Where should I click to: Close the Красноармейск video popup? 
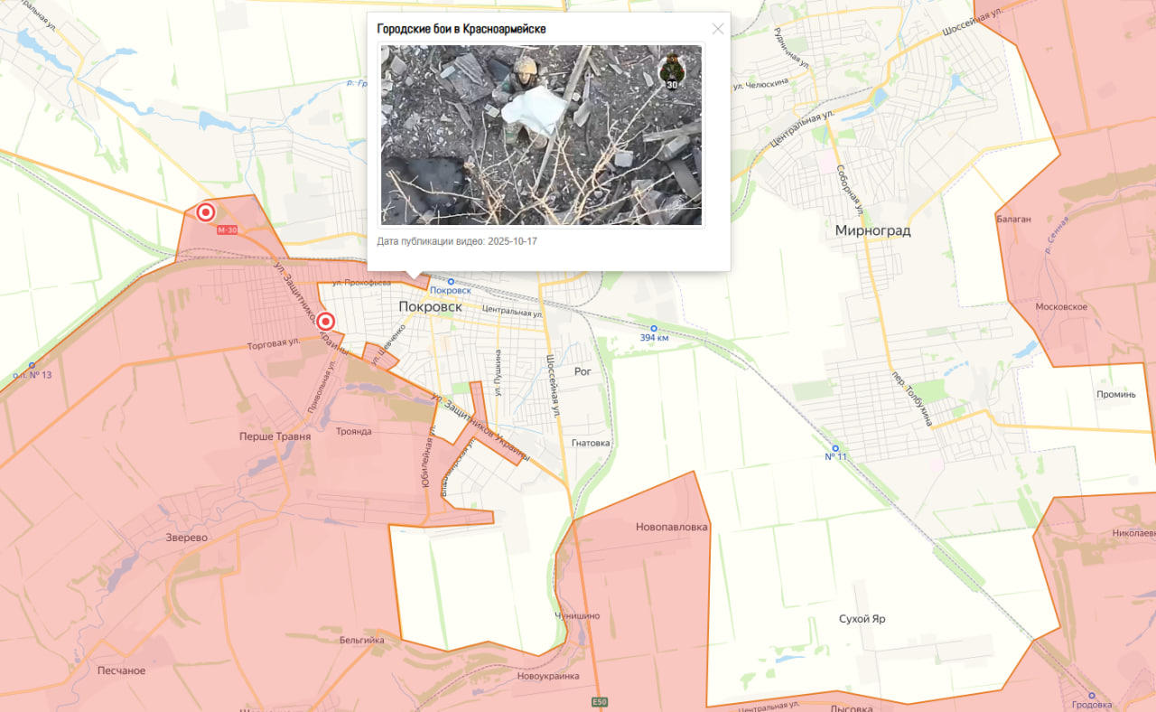pos(718,29)
